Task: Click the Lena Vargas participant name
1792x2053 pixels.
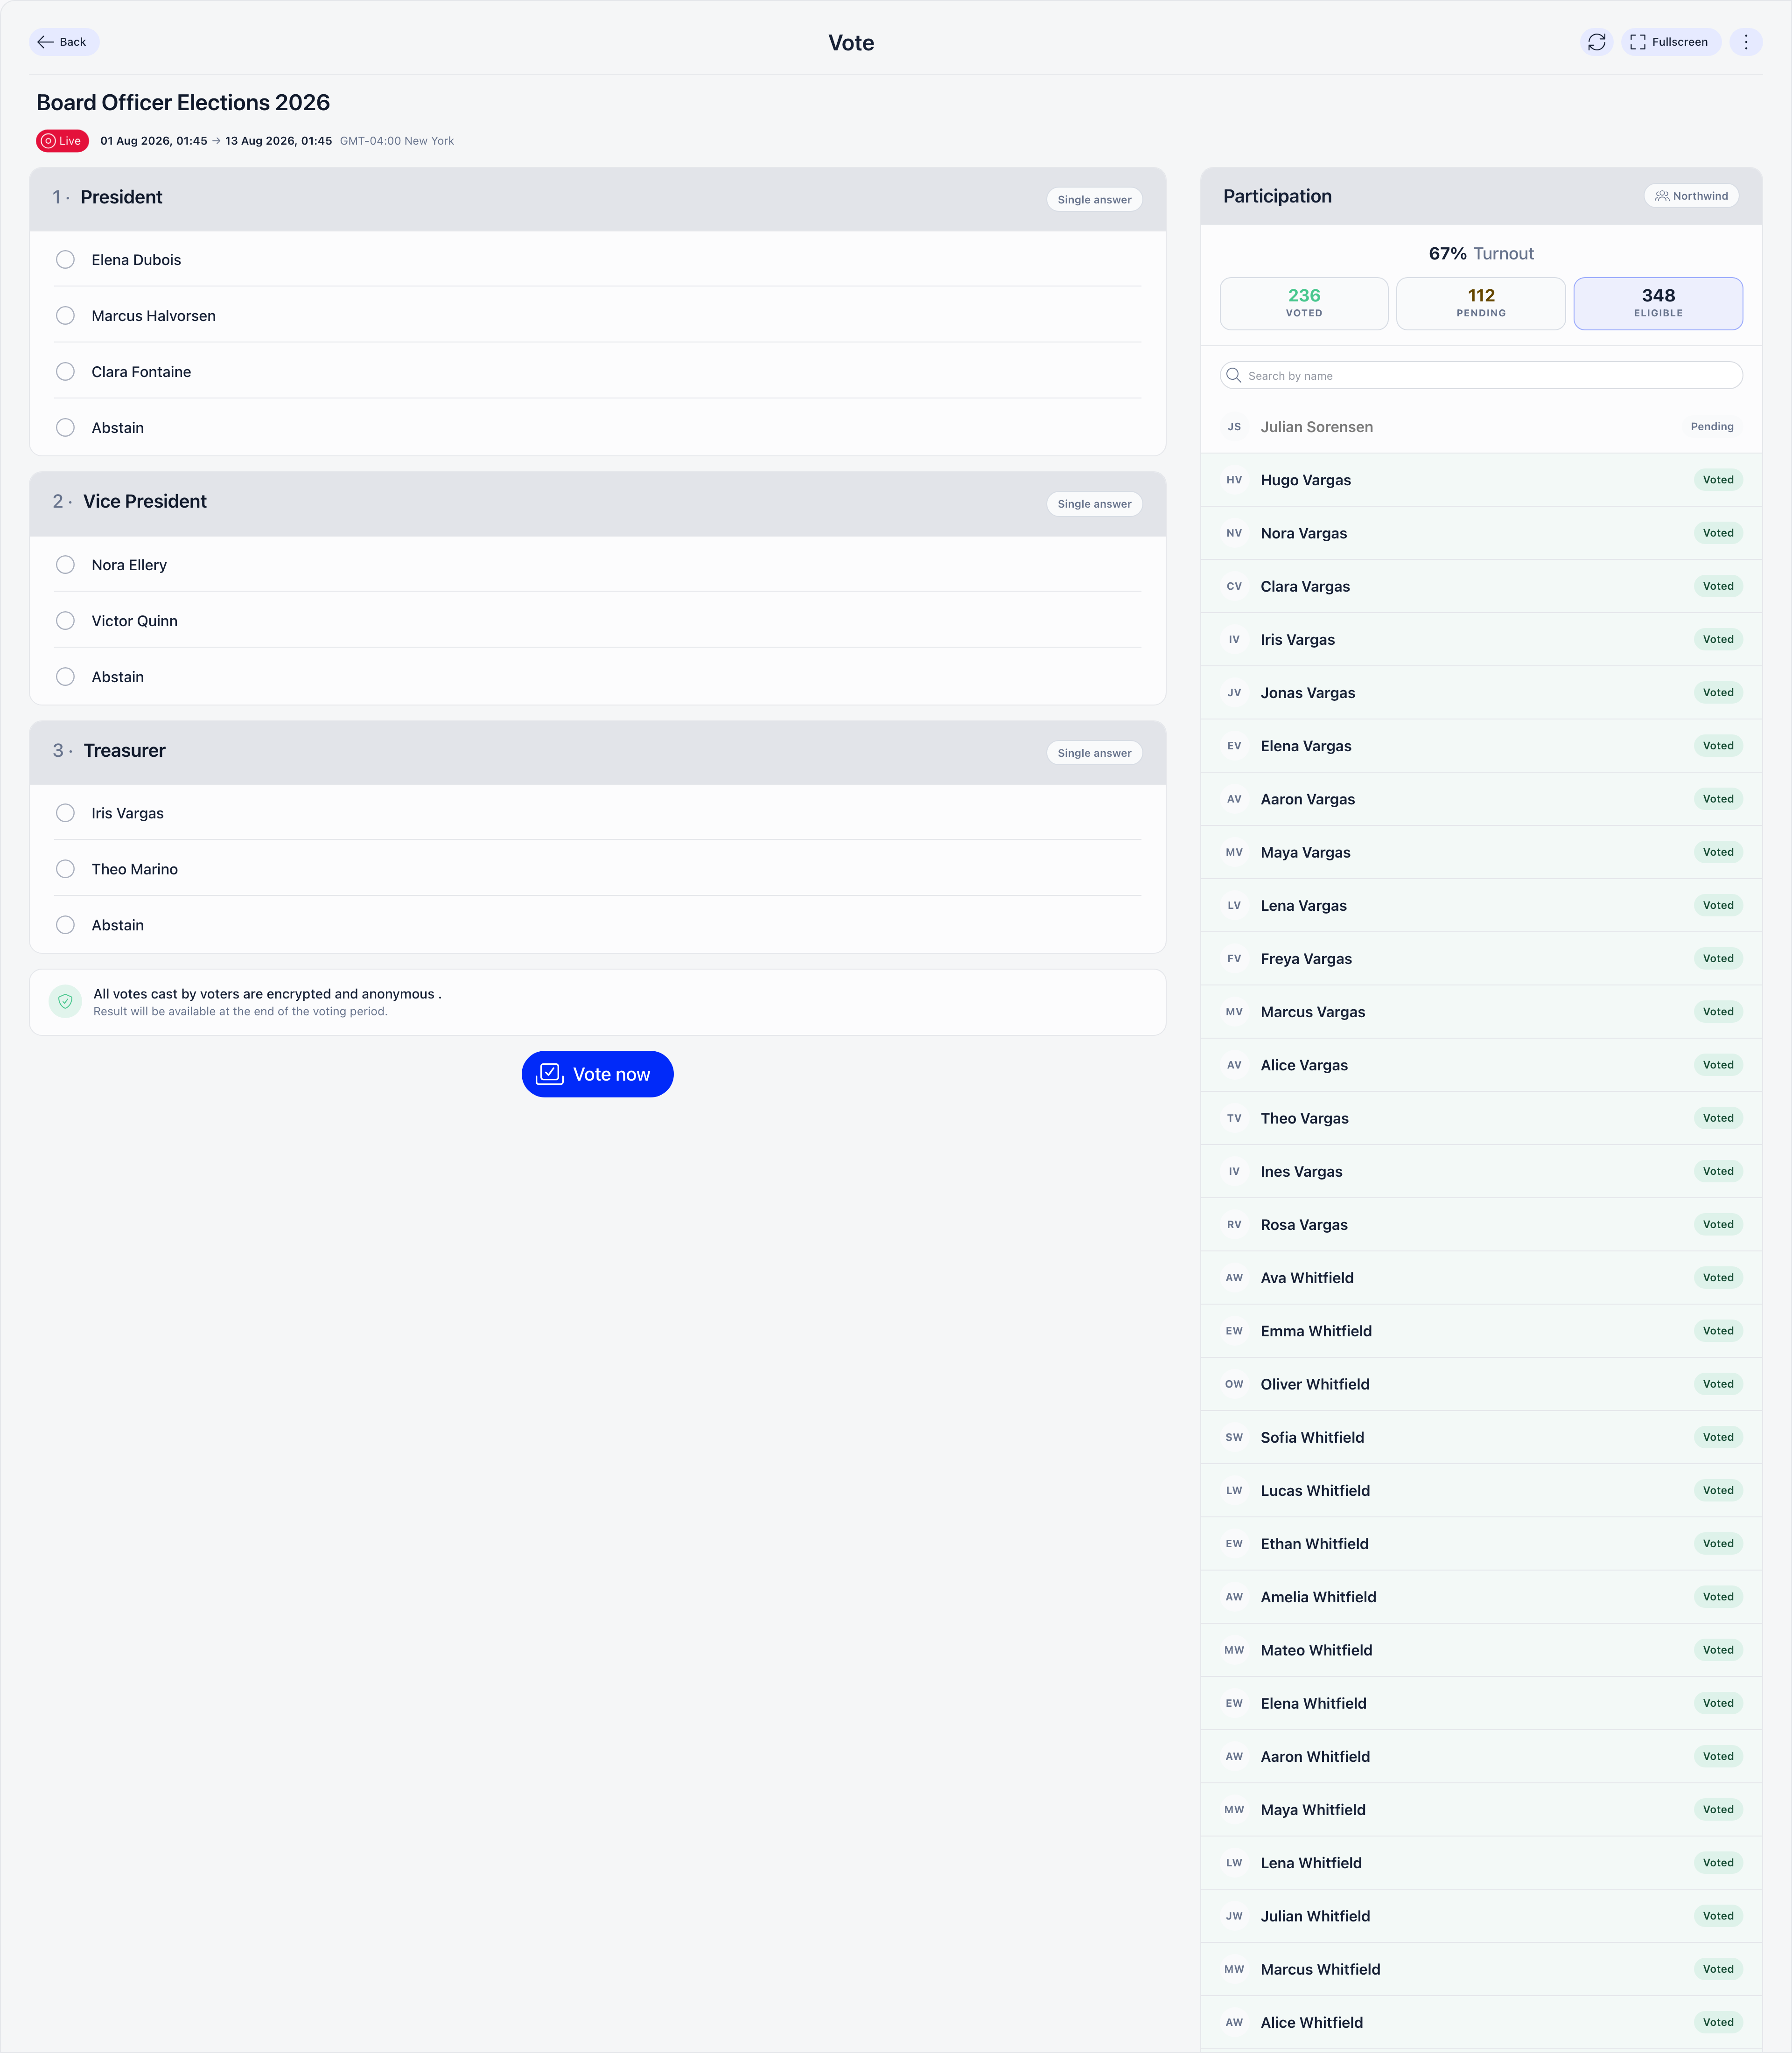Action: 1304,905
